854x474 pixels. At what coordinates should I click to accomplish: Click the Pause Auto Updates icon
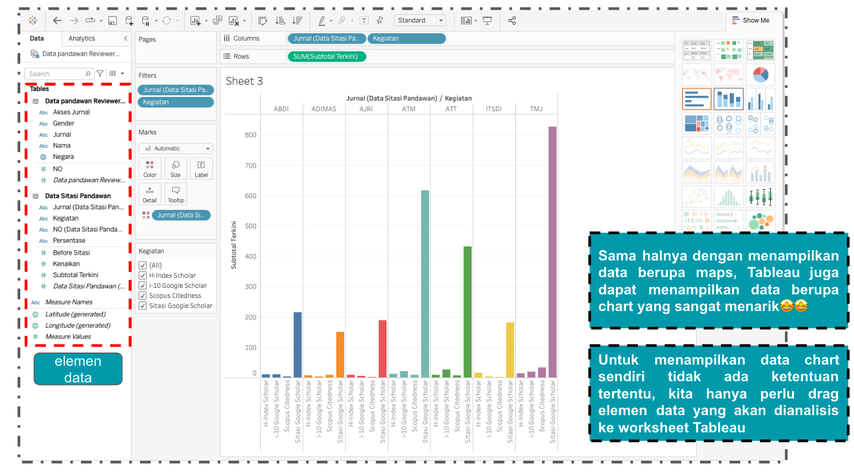point(146,20)
